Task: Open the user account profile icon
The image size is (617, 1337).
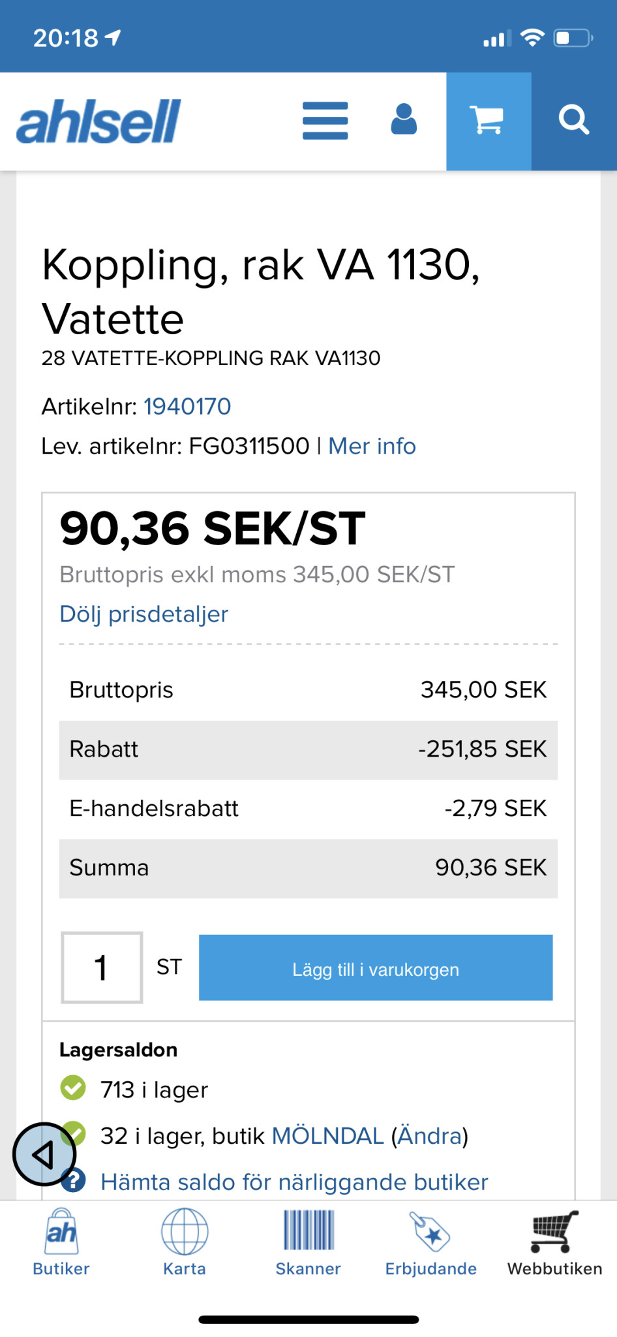Action: point(404,120)
